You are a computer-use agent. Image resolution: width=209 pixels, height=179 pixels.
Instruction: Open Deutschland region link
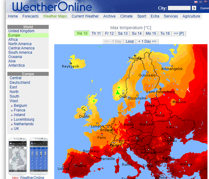(20, 83)
